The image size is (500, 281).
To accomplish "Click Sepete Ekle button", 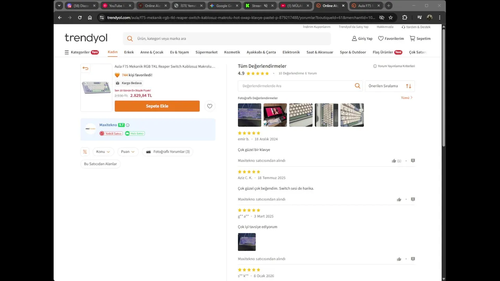I will coord(157,106).
